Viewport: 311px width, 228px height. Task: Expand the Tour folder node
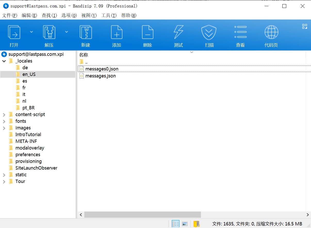(x=4, y=181)
